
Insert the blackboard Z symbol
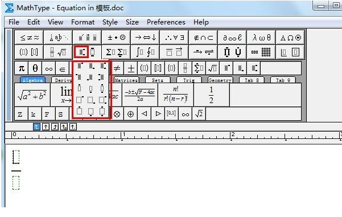coord(21,114)
